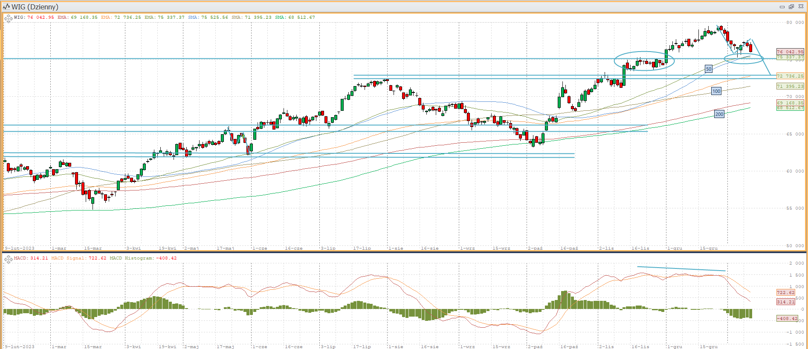The height and width of the screenshot is (349, 808).
Task: Click the orange 72 736.25 price axis tag
Action: click(x=790, y=76)
